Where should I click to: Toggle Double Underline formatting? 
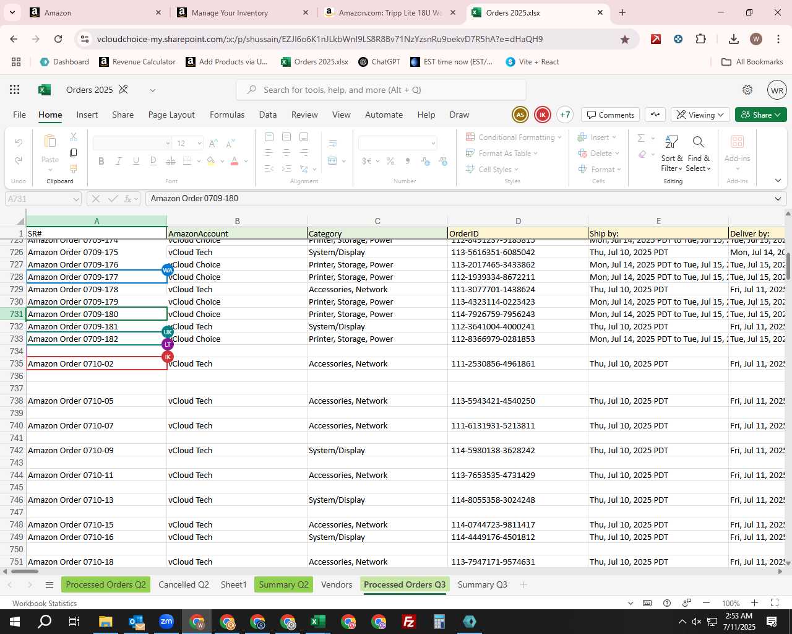click(x=153, y=161)
